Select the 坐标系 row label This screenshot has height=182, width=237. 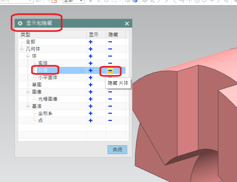pos(45,113)
